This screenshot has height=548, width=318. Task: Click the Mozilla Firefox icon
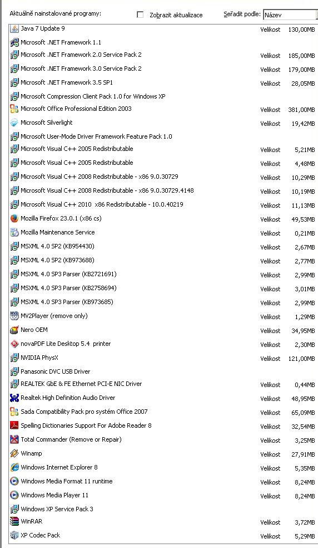[x=14, y=218]
